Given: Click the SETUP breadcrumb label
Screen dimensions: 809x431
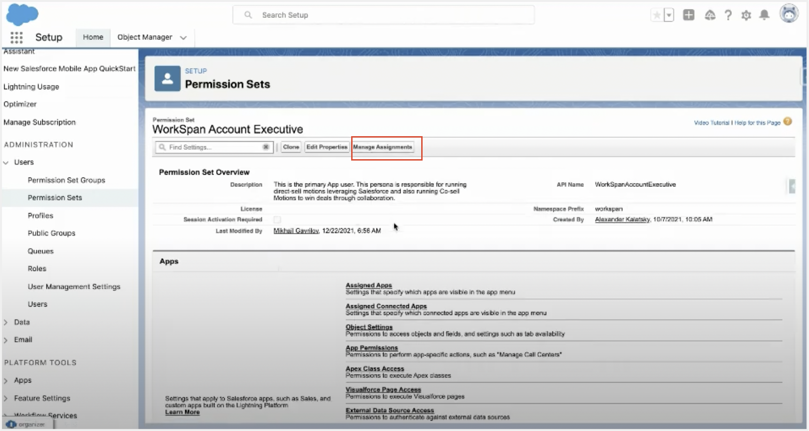Looking at the screenshot, I should point(196,71).
